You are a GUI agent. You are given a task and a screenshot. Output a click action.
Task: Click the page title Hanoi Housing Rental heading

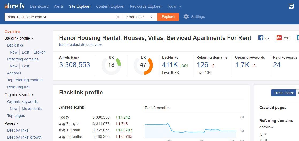tap(155, 38)
